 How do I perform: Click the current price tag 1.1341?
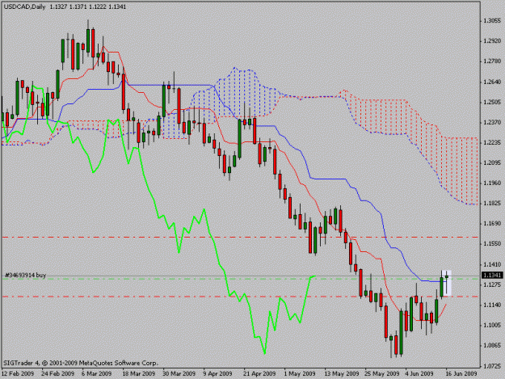pyautogui.click(x=492, y=275)
